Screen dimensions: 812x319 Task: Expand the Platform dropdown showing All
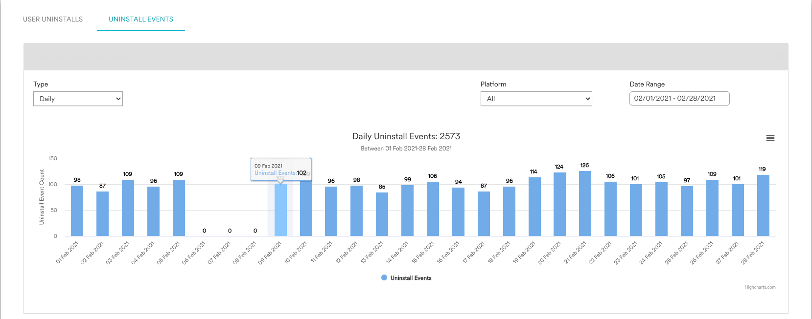pos(536,99)
